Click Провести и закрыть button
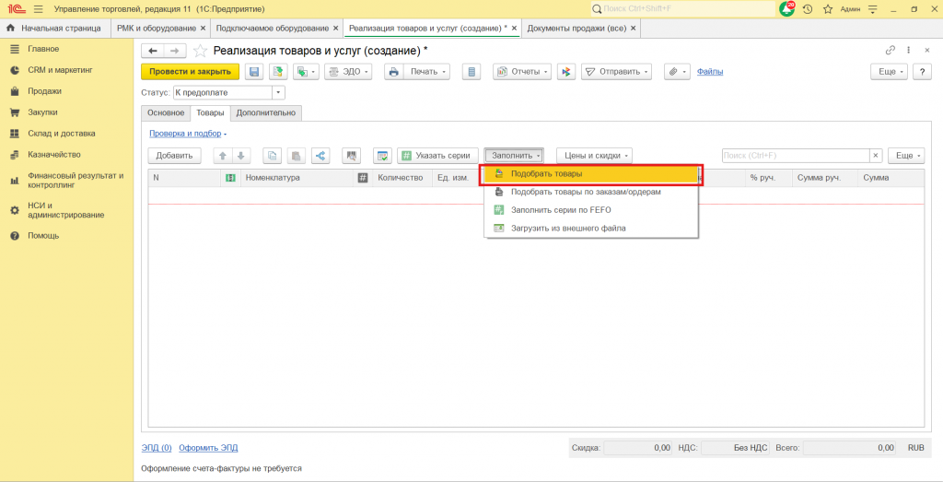 (190, 72)
